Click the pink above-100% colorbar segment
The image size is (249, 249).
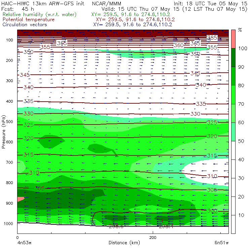233,39
